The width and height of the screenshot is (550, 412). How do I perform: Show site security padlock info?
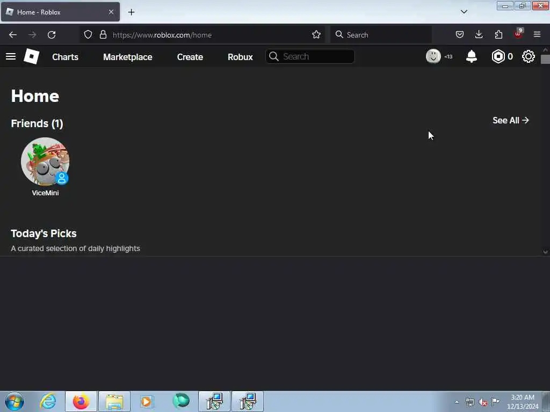[x=103, y=34]
